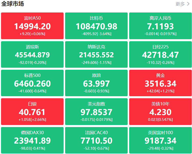Open the 富时A50 market tile

[x=32, y=26]
